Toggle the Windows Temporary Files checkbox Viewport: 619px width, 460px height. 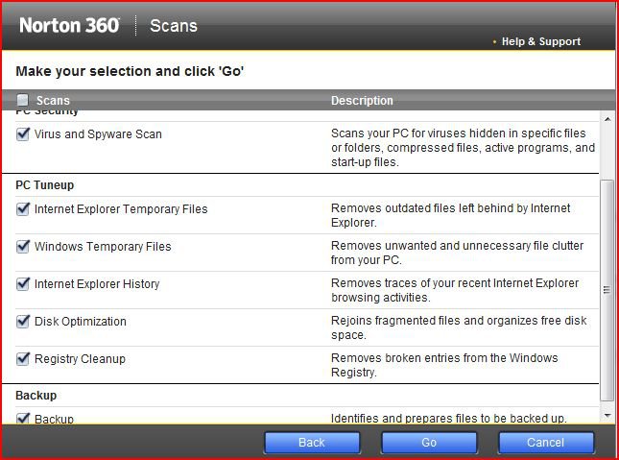click(23, 246)
